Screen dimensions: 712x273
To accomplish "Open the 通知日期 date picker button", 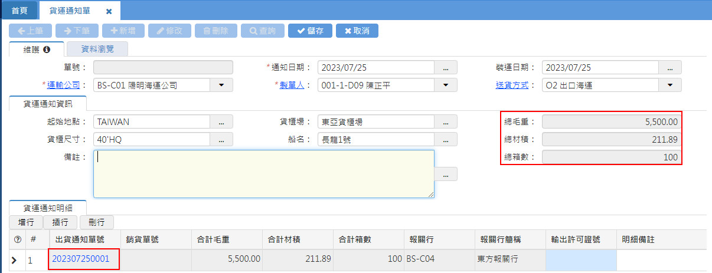I will tap(446, 68).
